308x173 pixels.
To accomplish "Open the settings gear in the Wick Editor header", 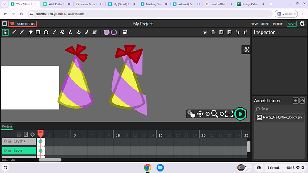I will coord(302,24).
